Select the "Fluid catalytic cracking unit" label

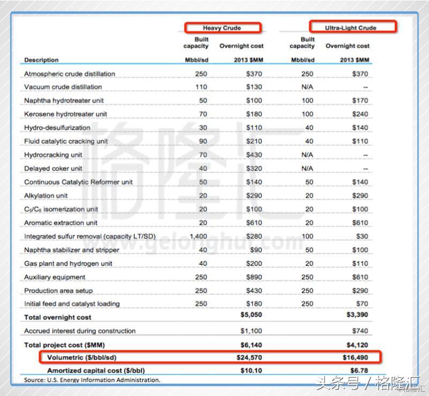pyautogui.click(x=66, y=141)
